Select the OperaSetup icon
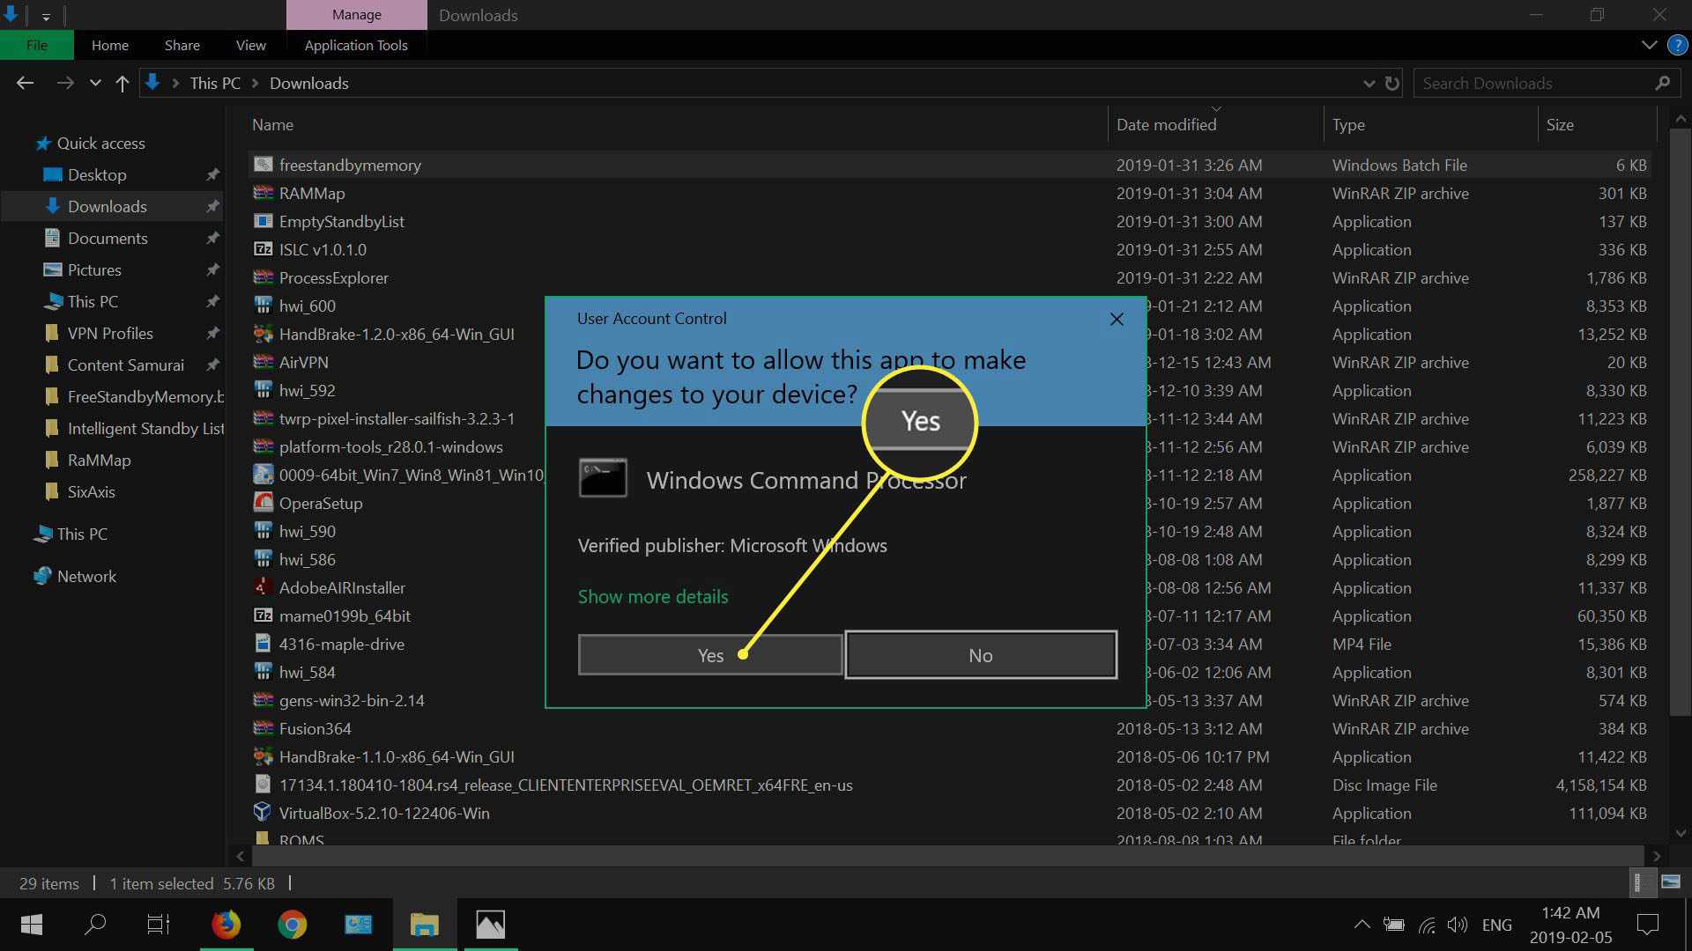Screen dimensions: 1692x951 [263, 503]
